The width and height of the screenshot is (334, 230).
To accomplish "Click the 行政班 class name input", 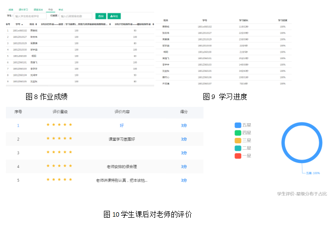I will [x=75, y=16].
